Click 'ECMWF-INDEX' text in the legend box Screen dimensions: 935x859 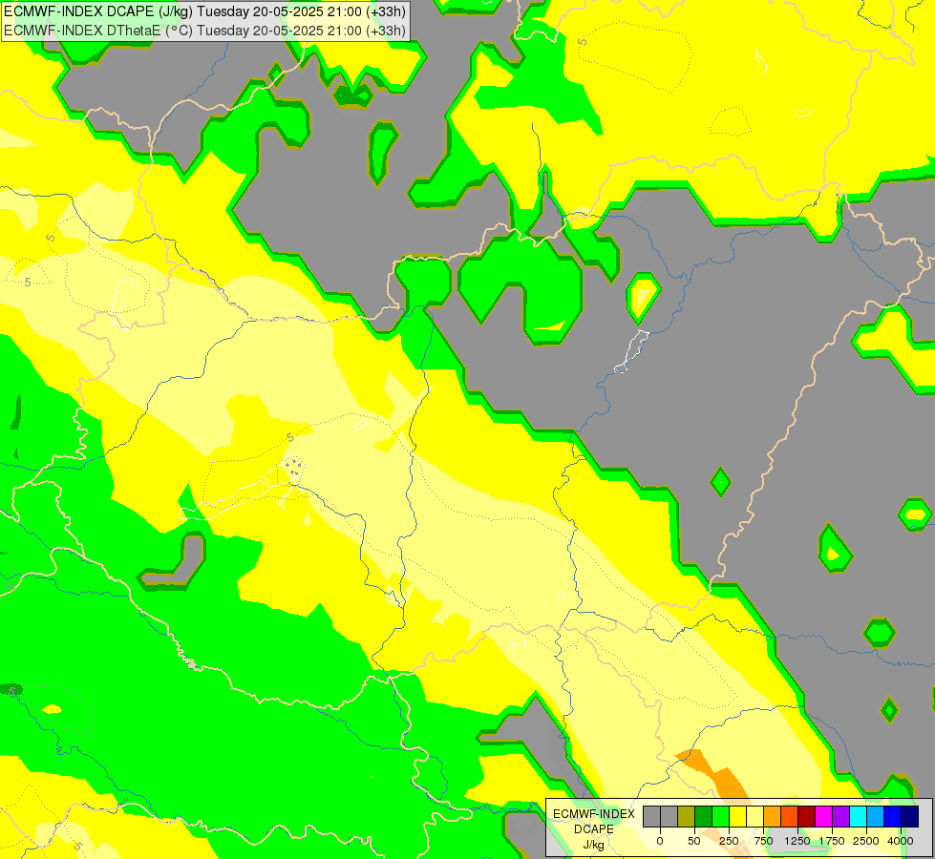(594, 814)
